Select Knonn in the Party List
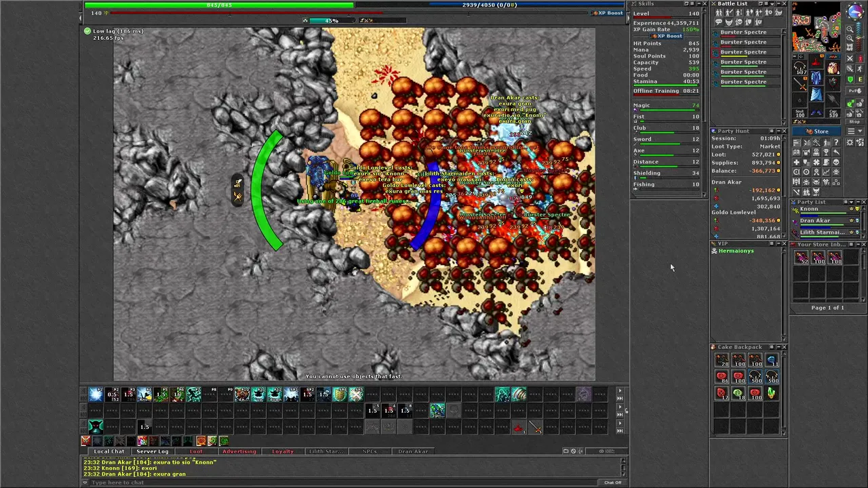Screen dimensions: 868x488 pyautogui.click(x=825, y=211)
